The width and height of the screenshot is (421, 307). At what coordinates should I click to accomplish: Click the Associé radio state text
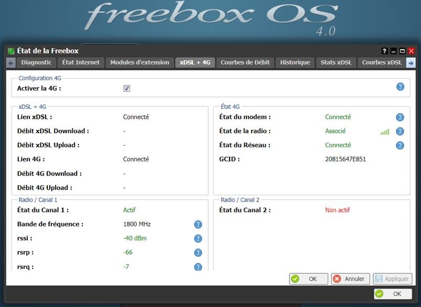pyautogui.click(x=336, y=131)
